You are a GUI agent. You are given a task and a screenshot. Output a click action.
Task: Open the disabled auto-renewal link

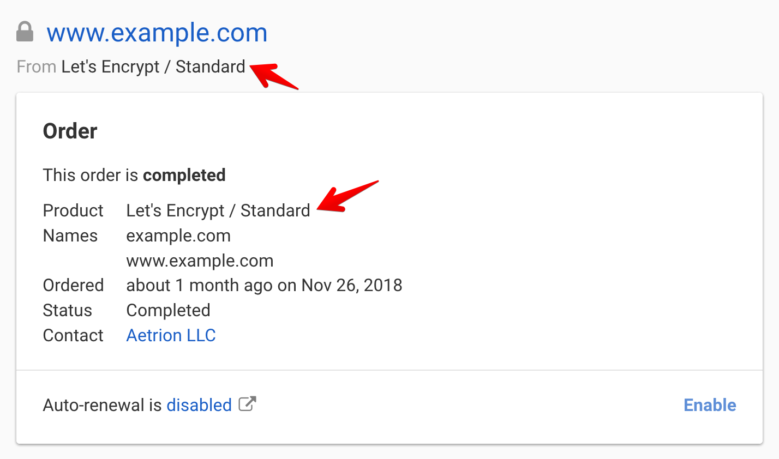(199, 405)
